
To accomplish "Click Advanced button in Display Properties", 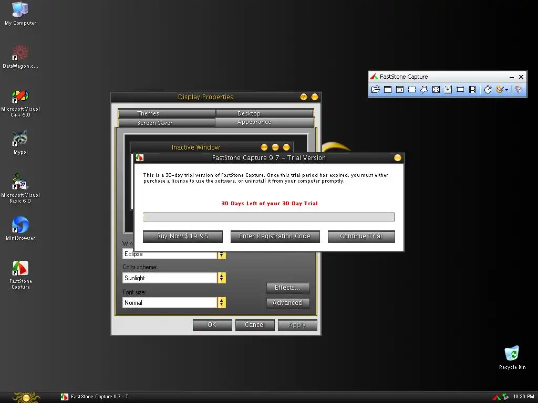I will [x=288, y=303].
